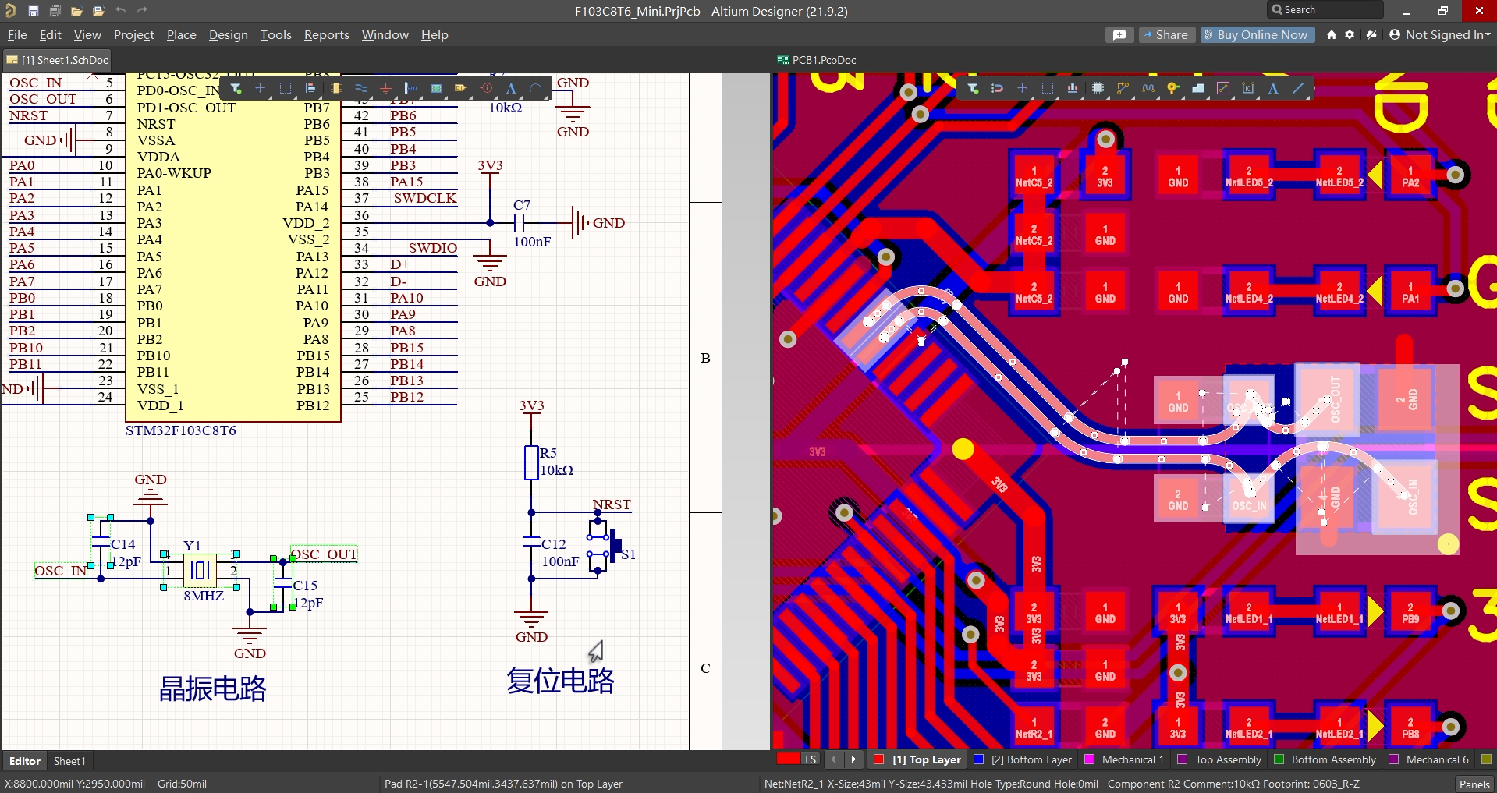
Task: Open the File menu
Action: point(17,35)
